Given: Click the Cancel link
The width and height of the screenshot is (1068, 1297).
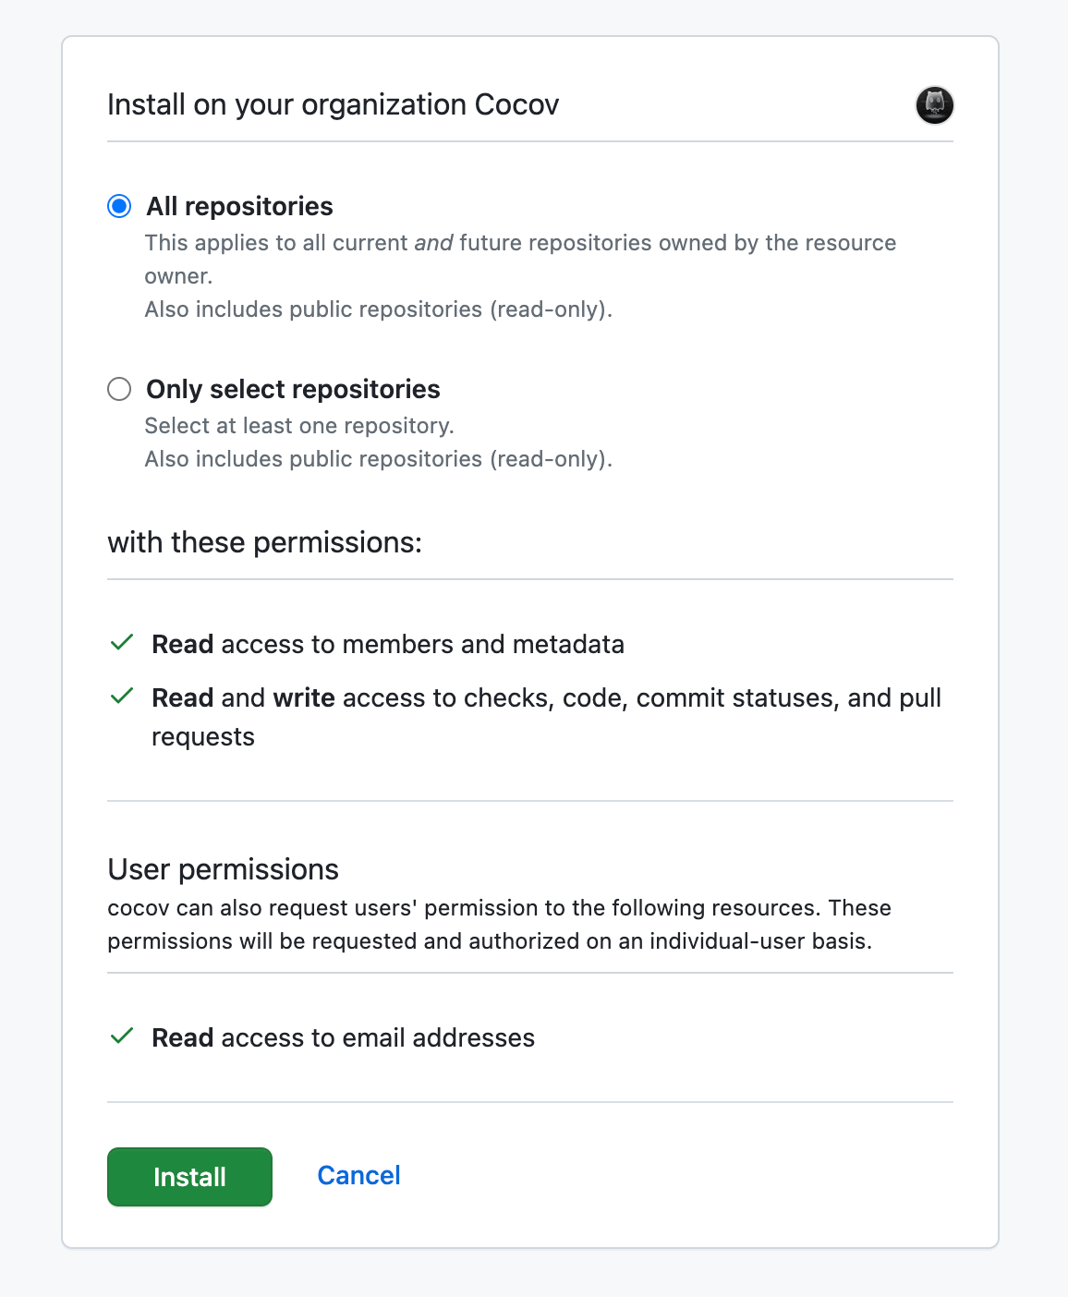Looking at the screenshot, I should [x=358, y=1175].
